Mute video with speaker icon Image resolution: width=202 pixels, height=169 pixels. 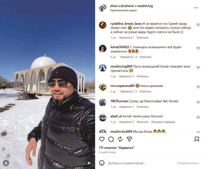pos(89,163)
